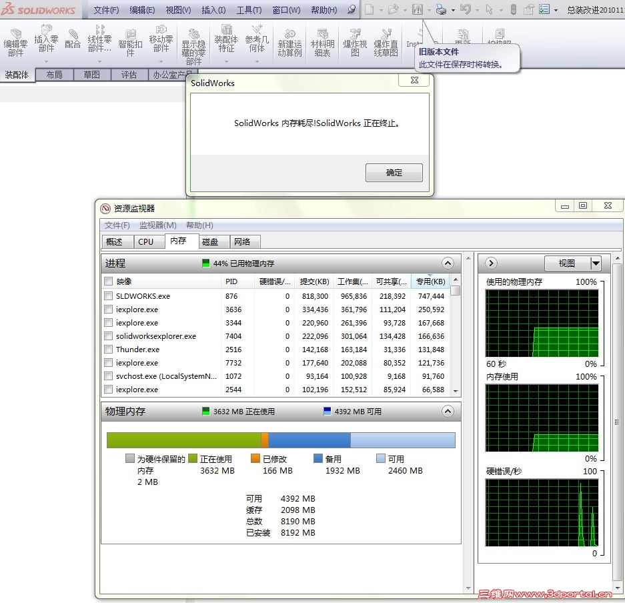Activate the 移动零部件 tool

coord(161,39)
